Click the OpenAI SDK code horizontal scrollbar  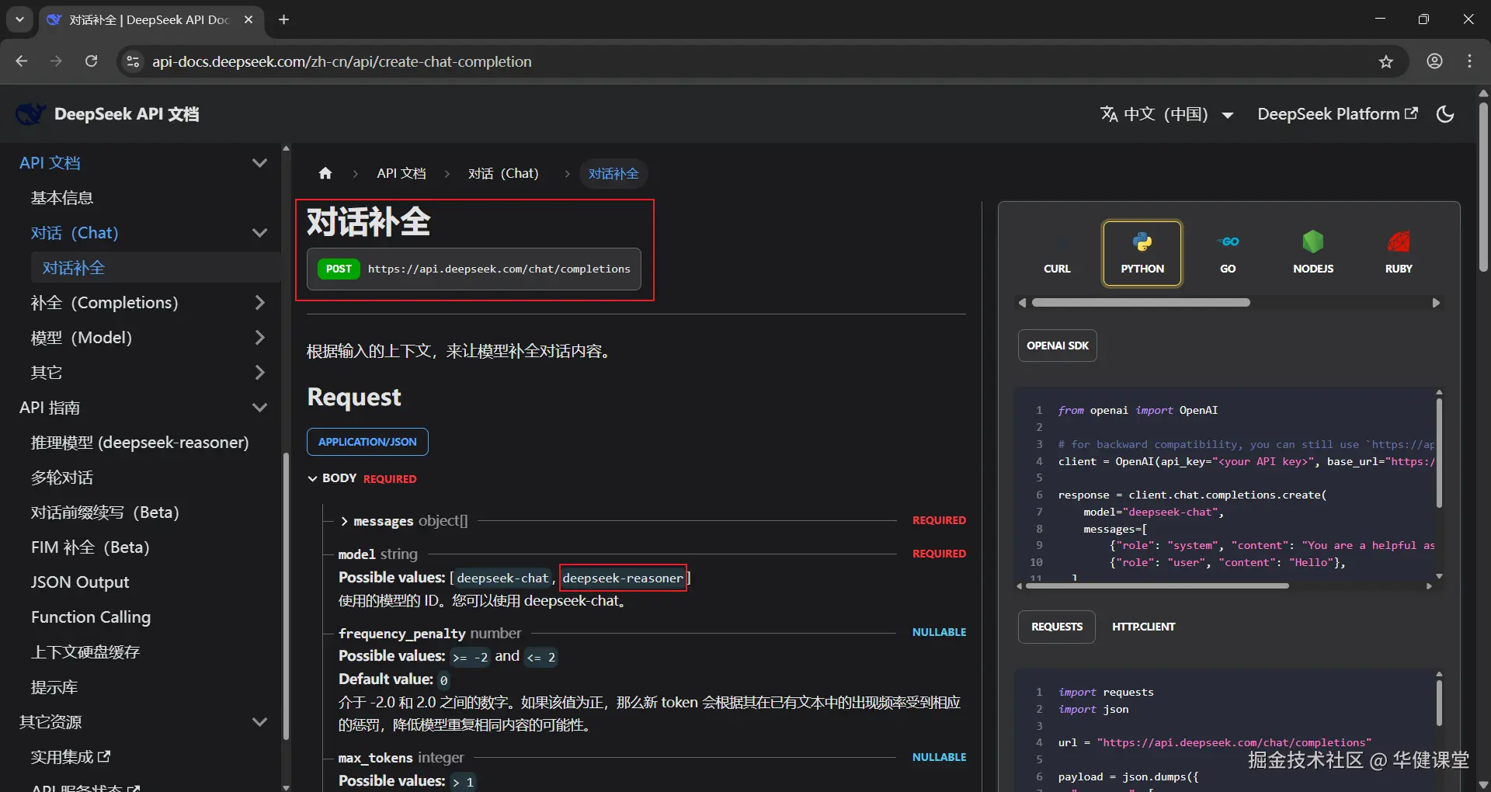[x=1157, y=586]
